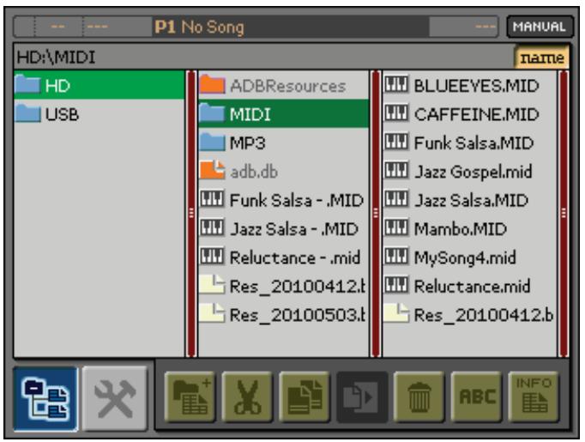Click the keyboard icon beside Mambo.MID
This screenshot has height=442, width=585.
[x=396, y=227]
